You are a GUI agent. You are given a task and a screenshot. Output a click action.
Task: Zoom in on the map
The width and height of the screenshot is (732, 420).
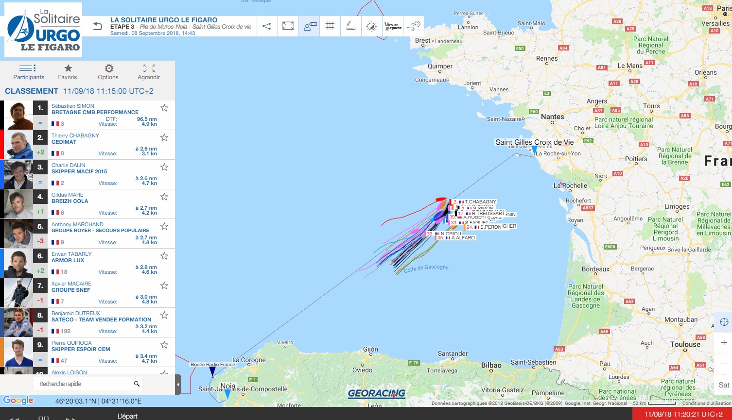[724, 343]
